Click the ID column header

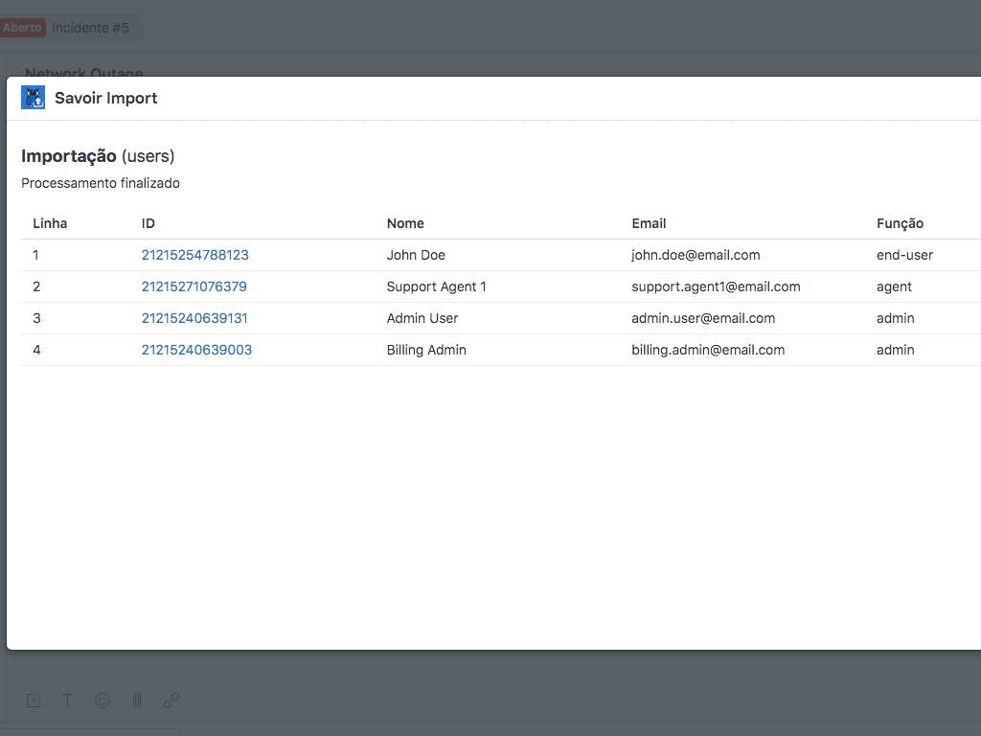148,223
